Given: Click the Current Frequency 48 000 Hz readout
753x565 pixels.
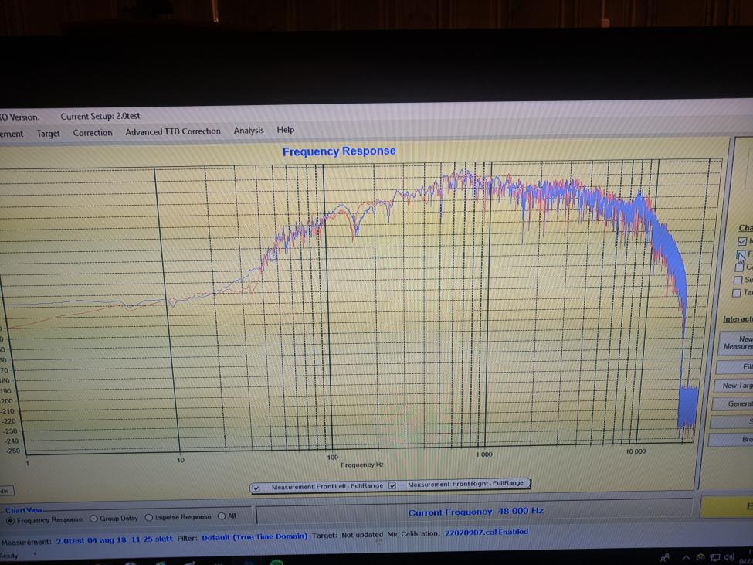Looking at the screenshot, I should coord(476,512).
